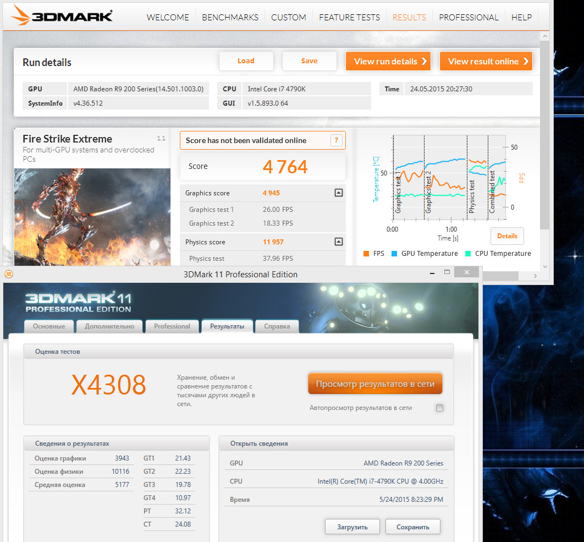
Task: Collapse the Graphics score section
Action: tap(339, 193)
